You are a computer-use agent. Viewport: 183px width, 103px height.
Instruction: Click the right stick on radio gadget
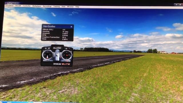pos(67,55)
